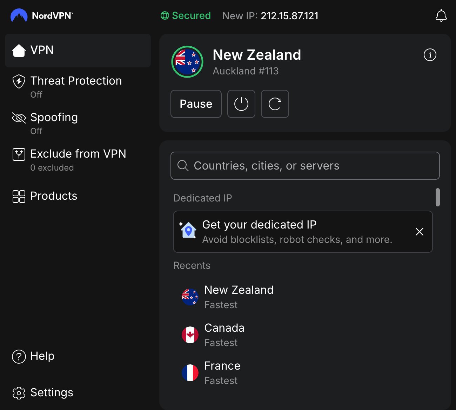Reconnect using the refresh icon
This screenshot has width=456, height=410.
[275, 104]
